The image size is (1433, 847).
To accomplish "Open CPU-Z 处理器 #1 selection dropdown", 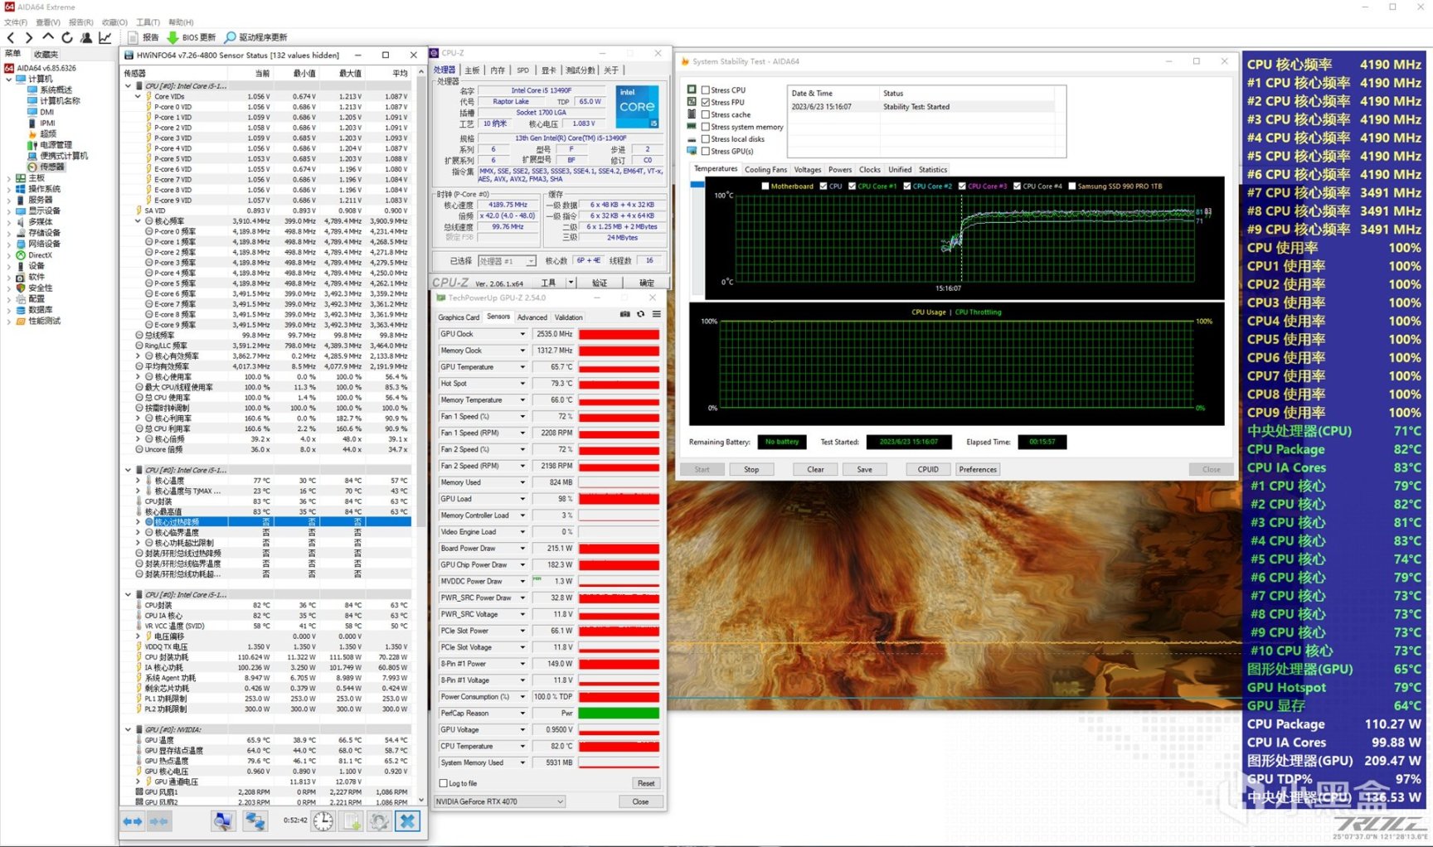I will [x=507, y=261].
